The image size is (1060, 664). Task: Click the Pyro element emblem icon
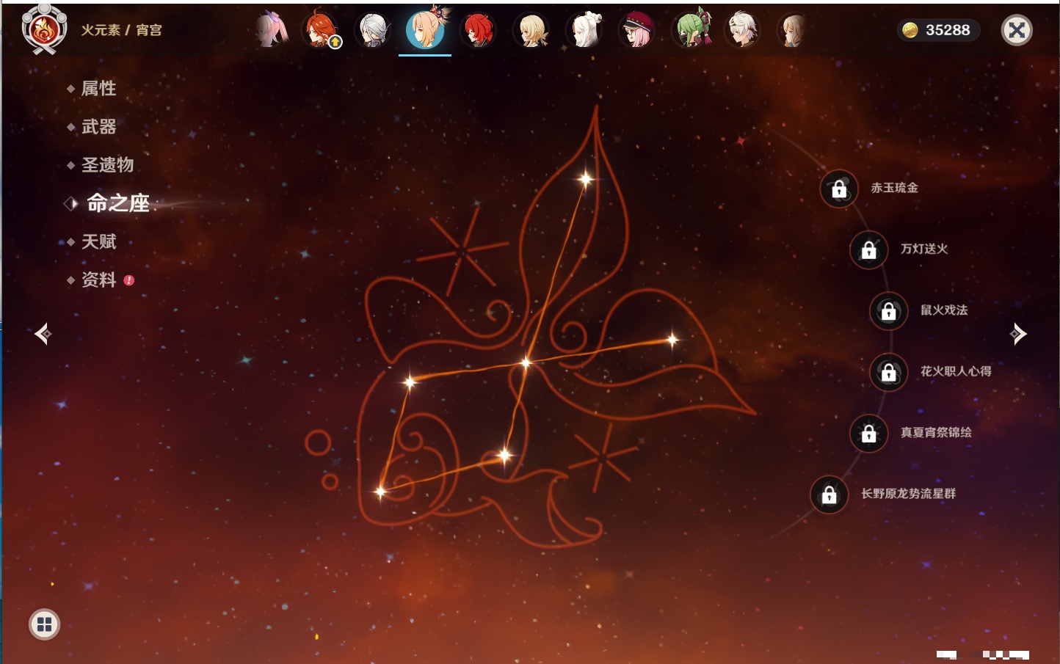44,30
